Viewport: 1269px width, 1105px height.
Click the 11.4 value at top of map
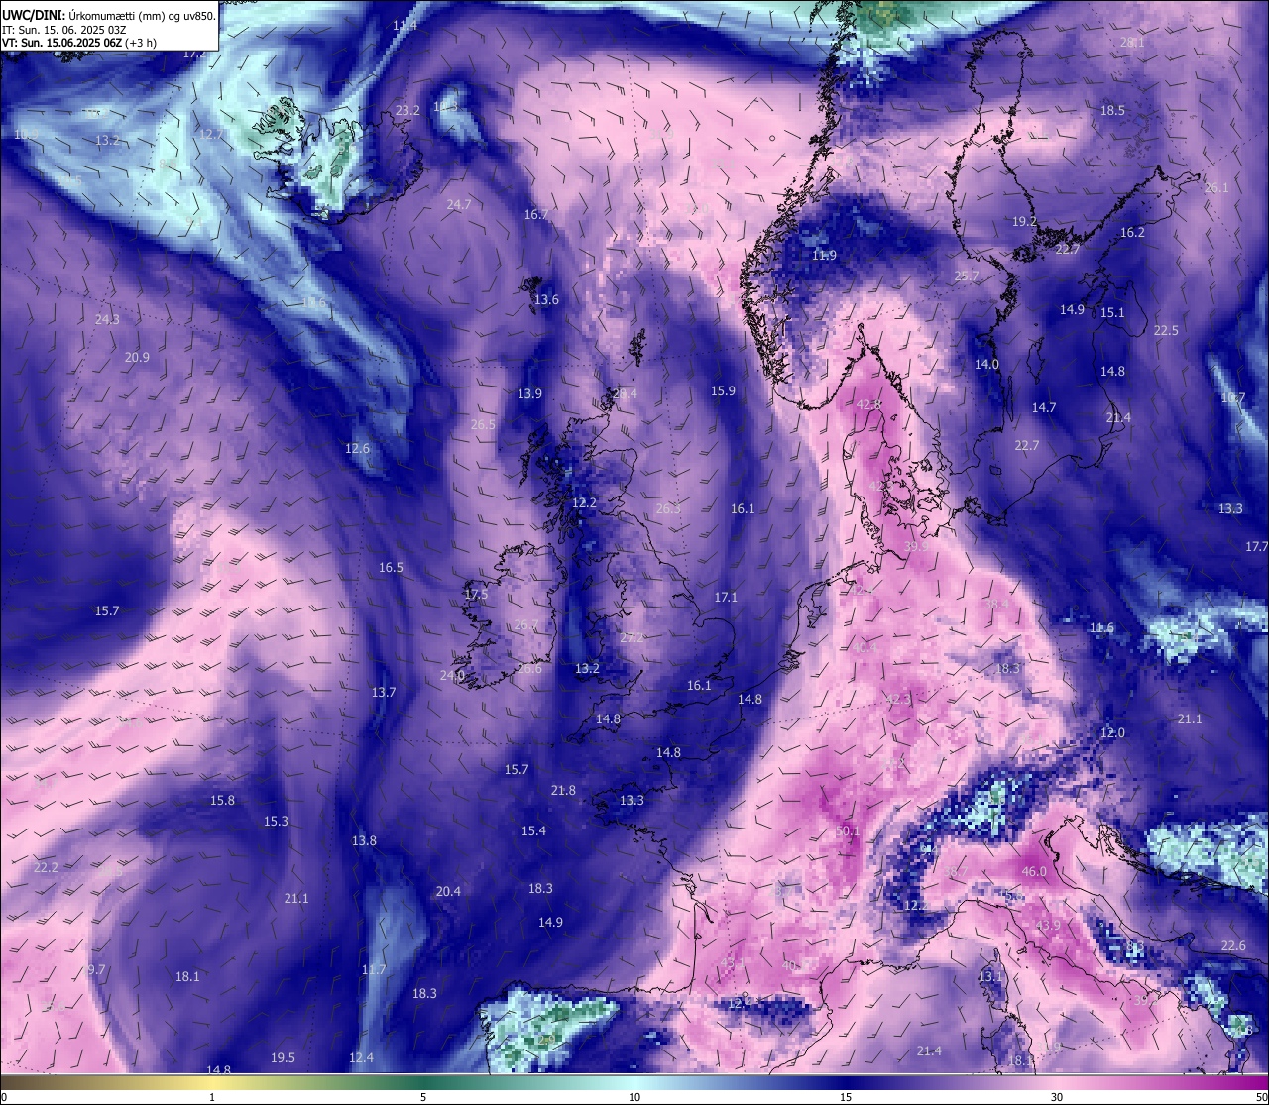(x=404, y=26)
